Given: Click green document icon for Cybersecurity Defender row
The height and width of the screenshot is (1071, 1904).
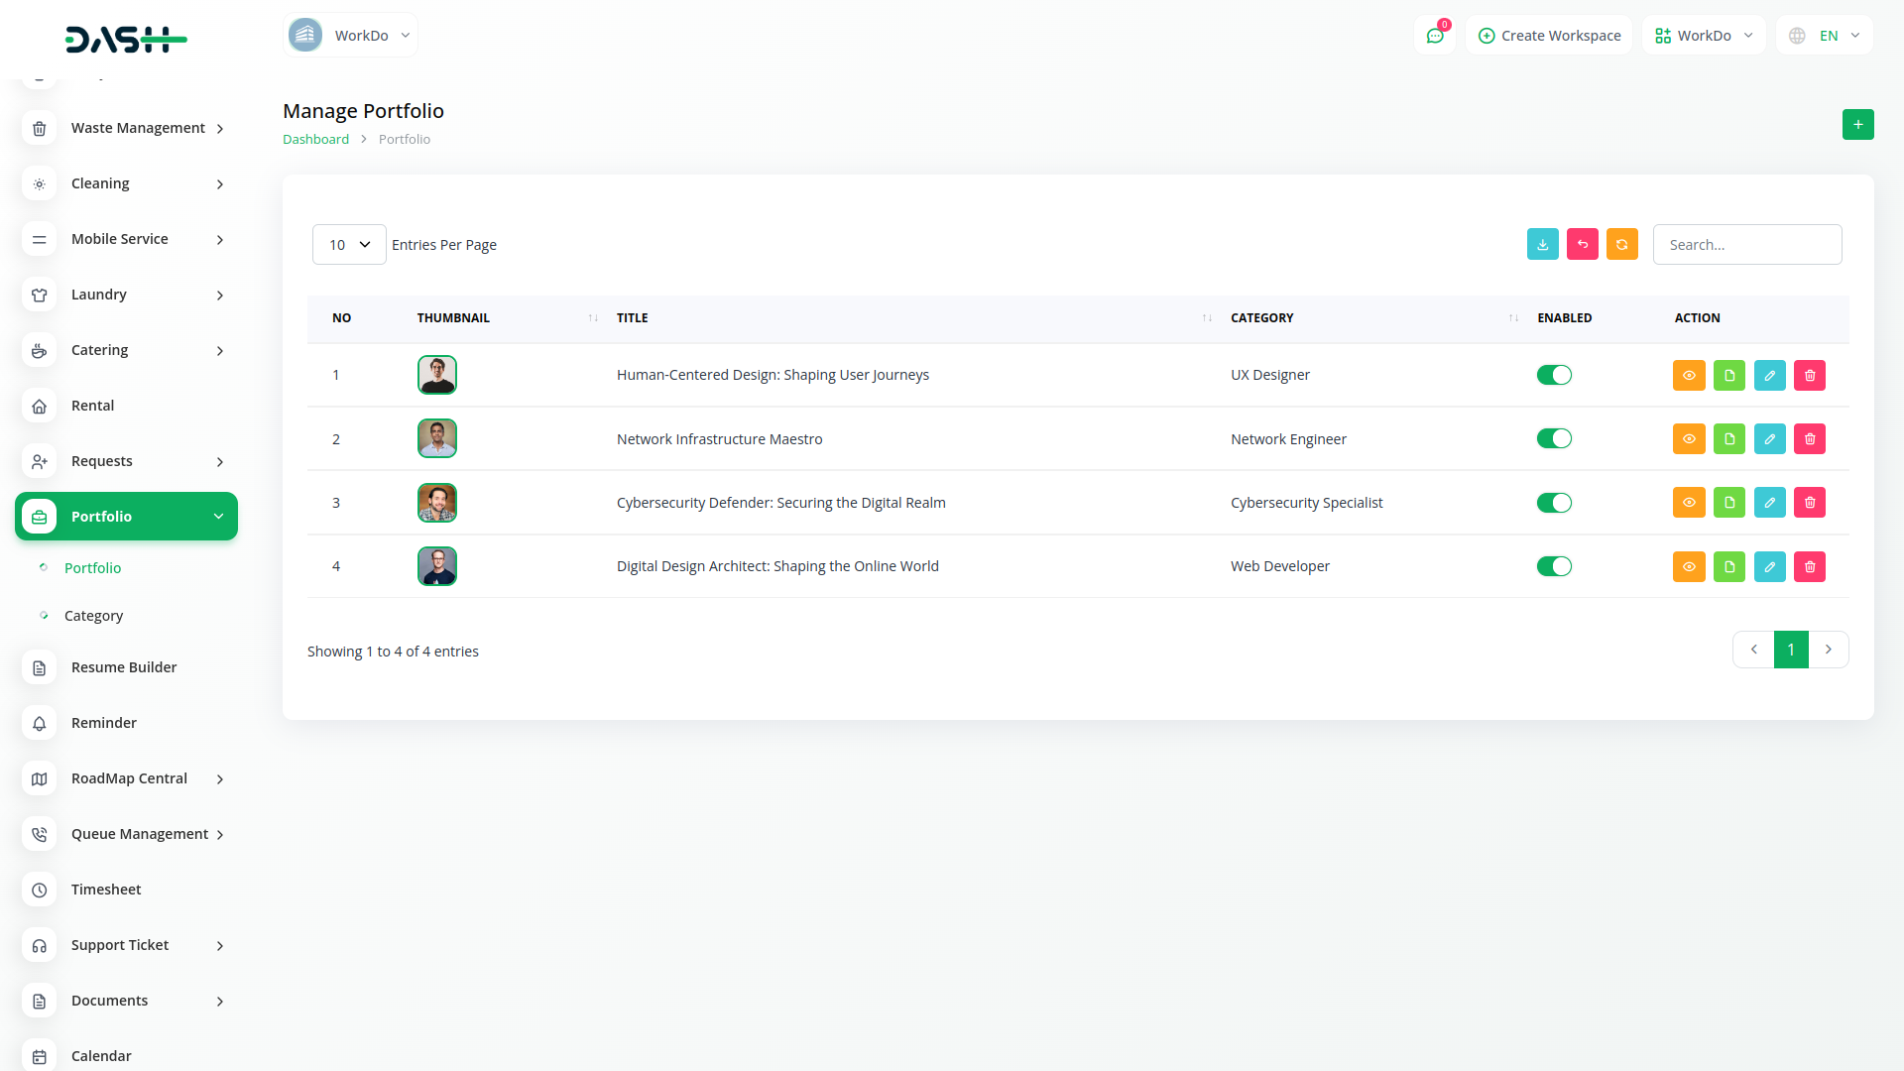Looking at the screenshot, I should pyautogui.click(x=1728, y=503).
